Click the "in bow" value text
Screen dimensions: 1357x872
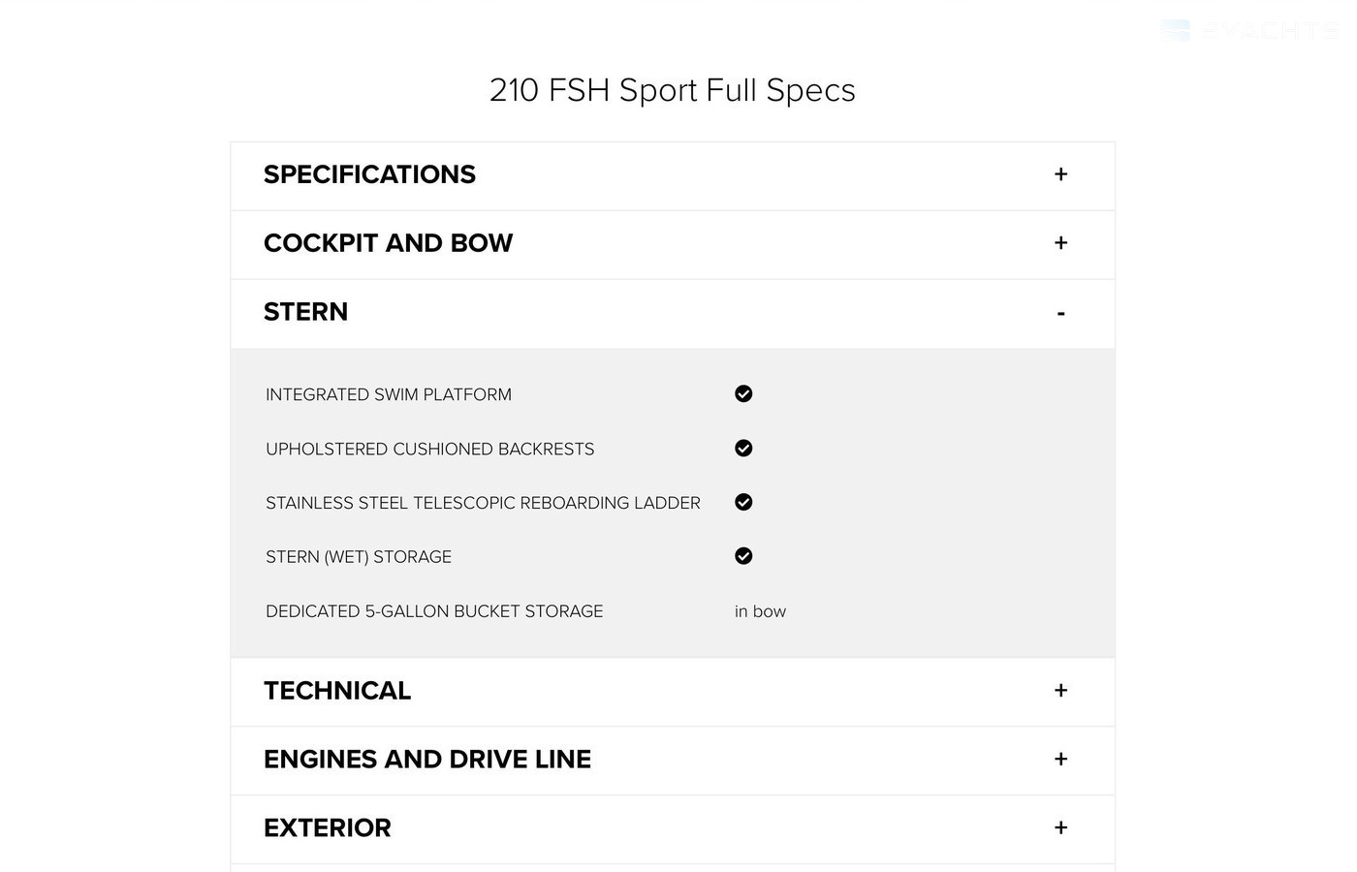point(760,611)
